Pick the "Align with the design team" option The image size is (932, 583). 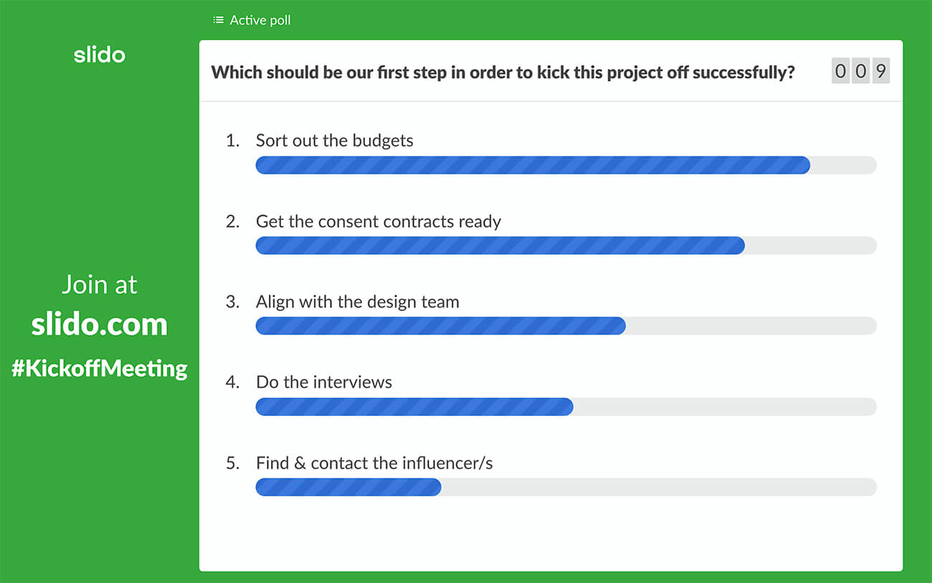click(x=357, y=302)
